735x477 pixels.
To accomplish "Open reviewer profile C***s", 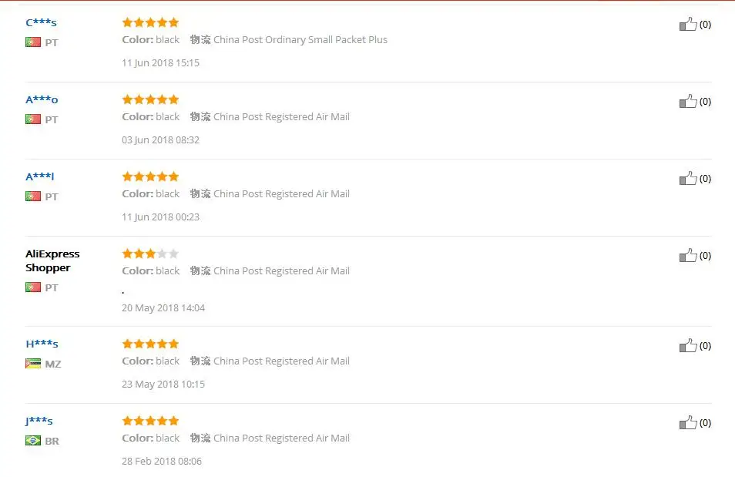I will click(42, 22).
